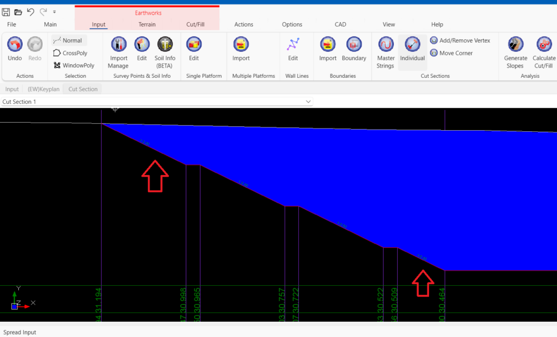Open the Help menu
This screenshot has width=557, height=337.
tap(437, 24)
